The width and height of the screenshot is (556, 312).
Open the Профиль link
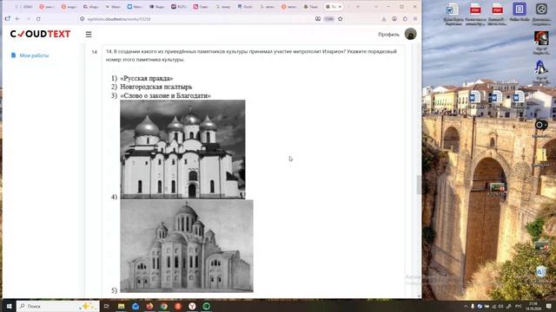click(x=388, y=35)
